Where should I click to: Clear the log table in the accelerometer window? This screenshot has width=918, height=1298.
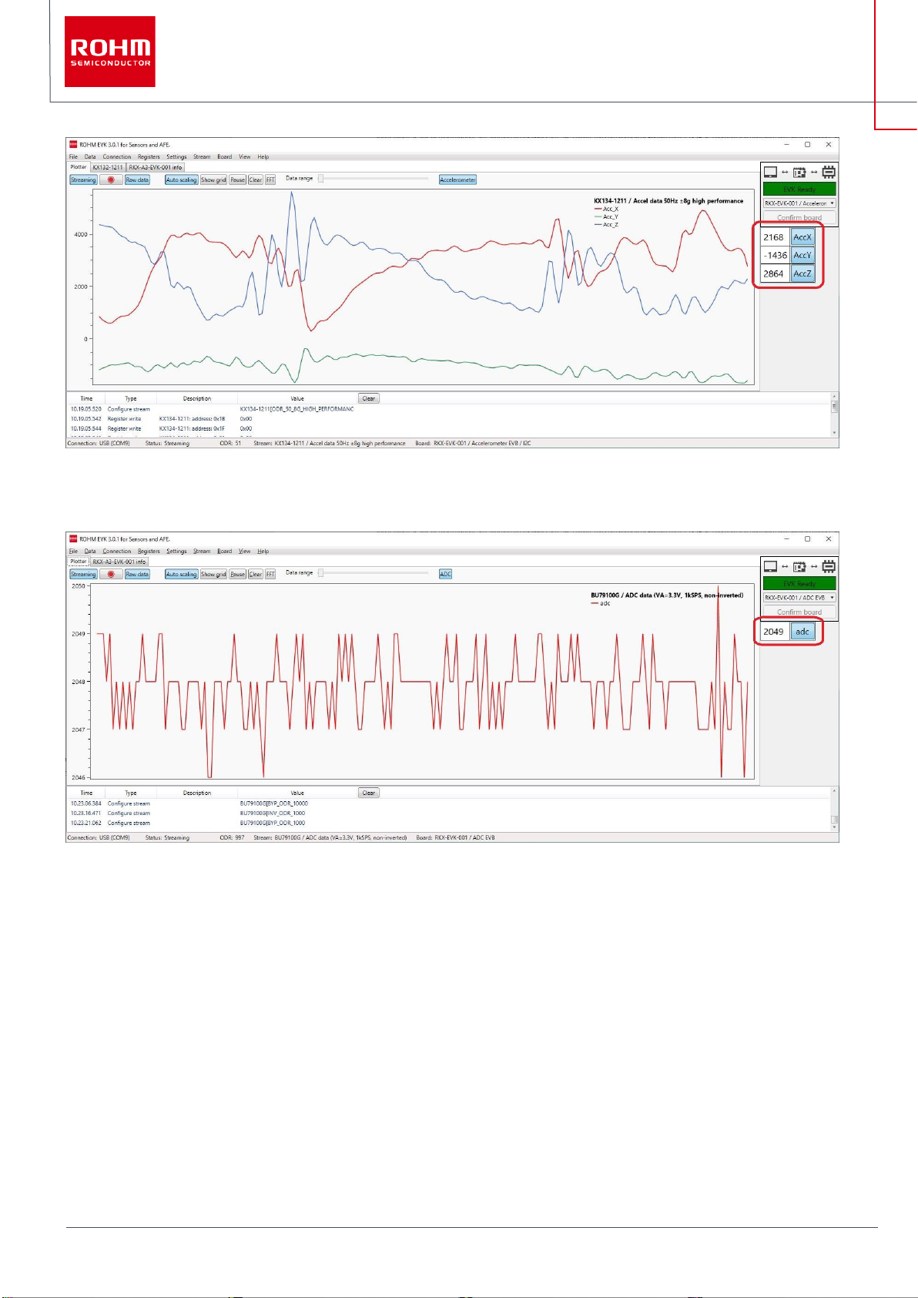[369, 399]
